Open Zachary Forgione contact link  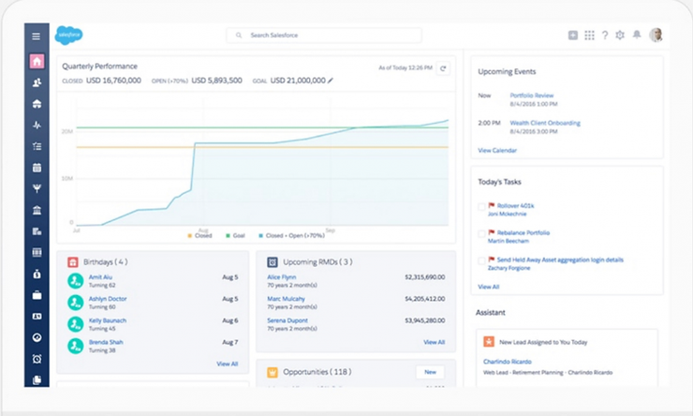point(509,268)
